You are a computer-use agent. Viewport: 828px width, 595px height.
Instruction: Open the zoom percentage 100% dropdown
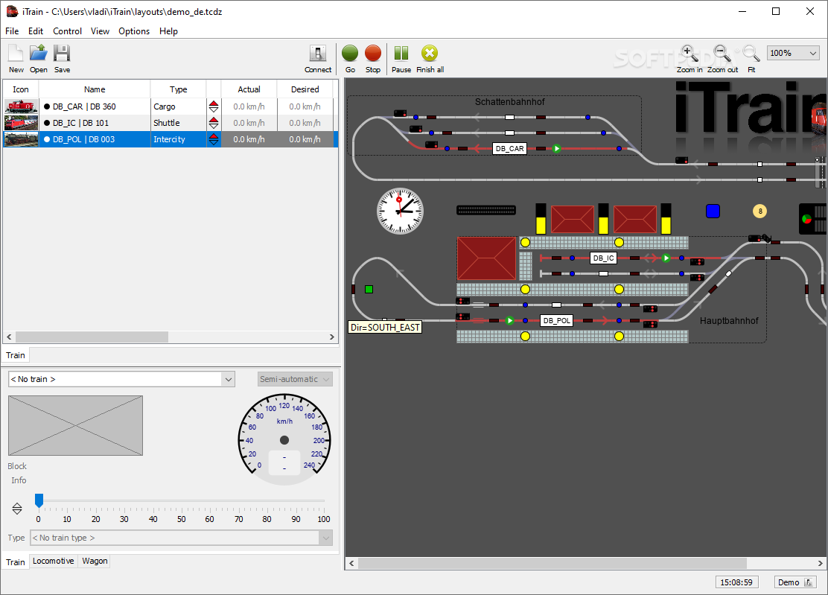(792, 53)
